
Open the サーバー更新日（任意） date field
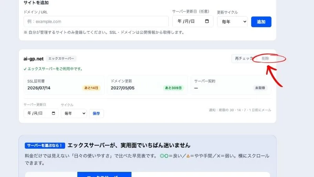[193, 21]
